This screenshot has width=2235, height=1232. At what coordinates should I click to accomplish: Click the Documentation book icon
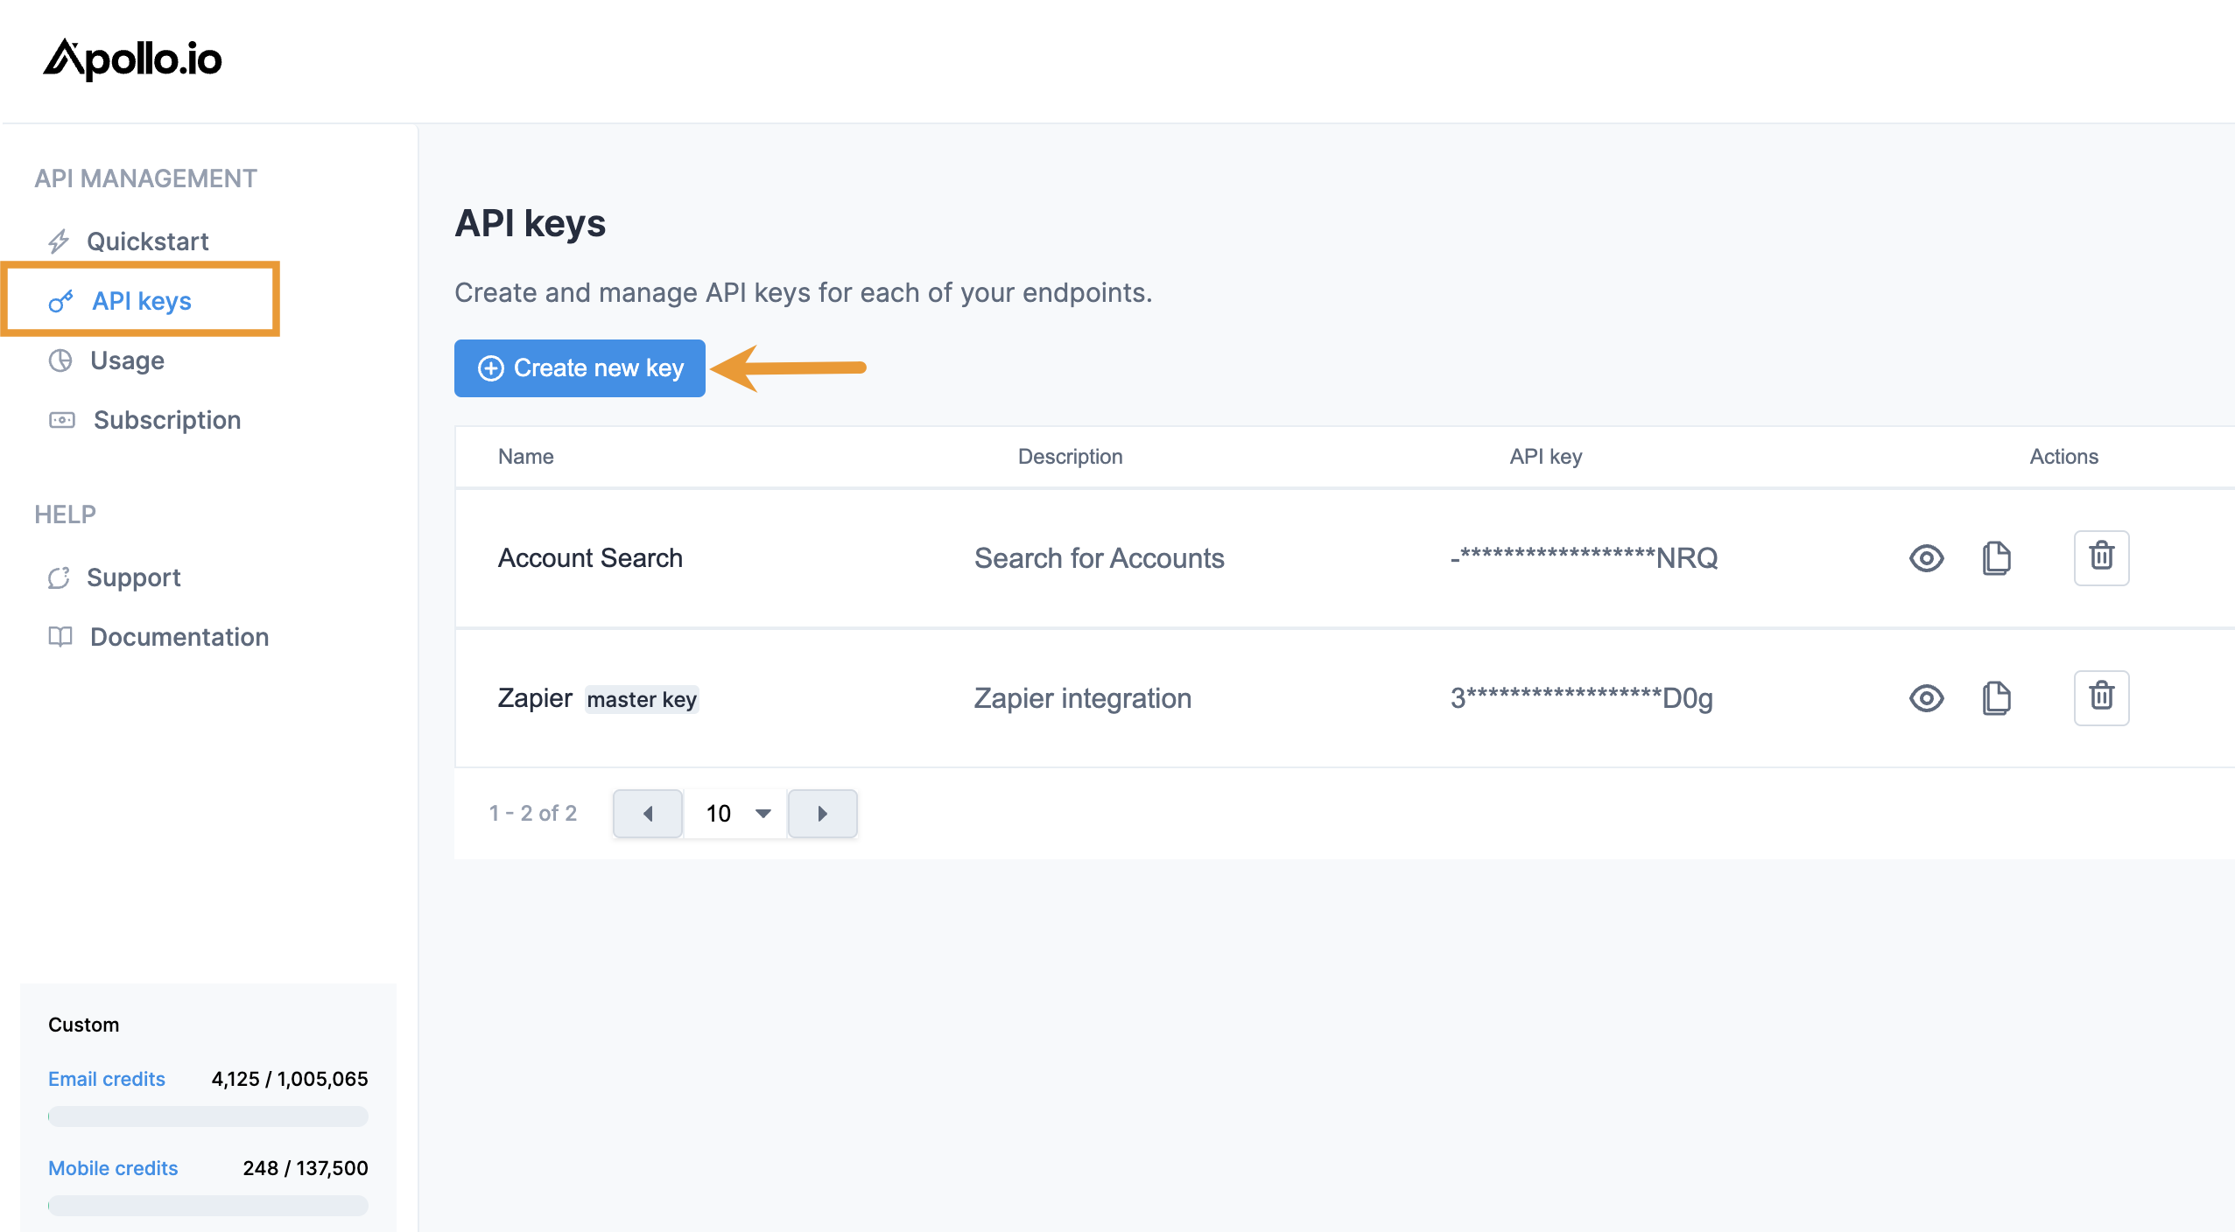(x=60, y=637)
